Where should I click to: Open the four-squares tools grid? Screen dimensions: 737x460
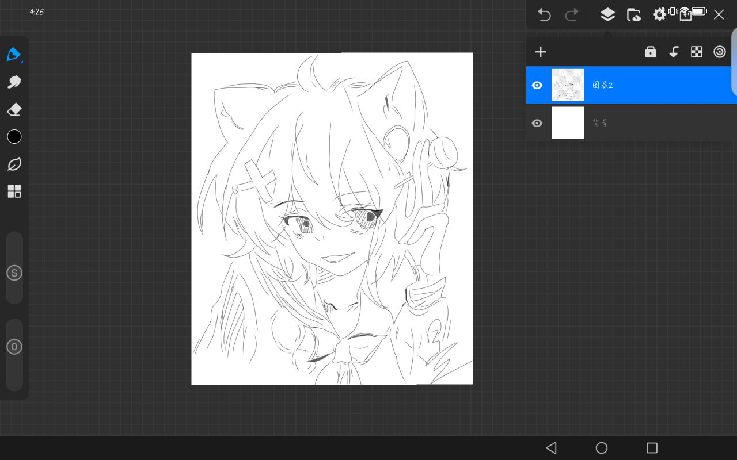pyautogui.click(x=14, y=191)
